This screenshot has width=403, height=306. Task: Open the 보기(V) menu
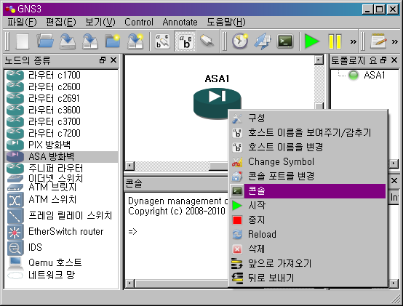click(x=100, y=23)
